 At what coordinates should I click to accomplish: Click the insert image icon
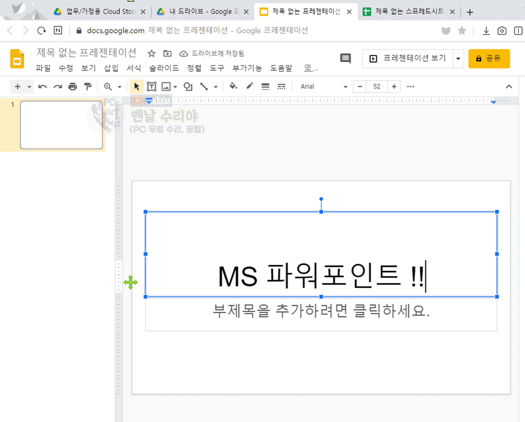pyautogui.click(x=166, y=87)
